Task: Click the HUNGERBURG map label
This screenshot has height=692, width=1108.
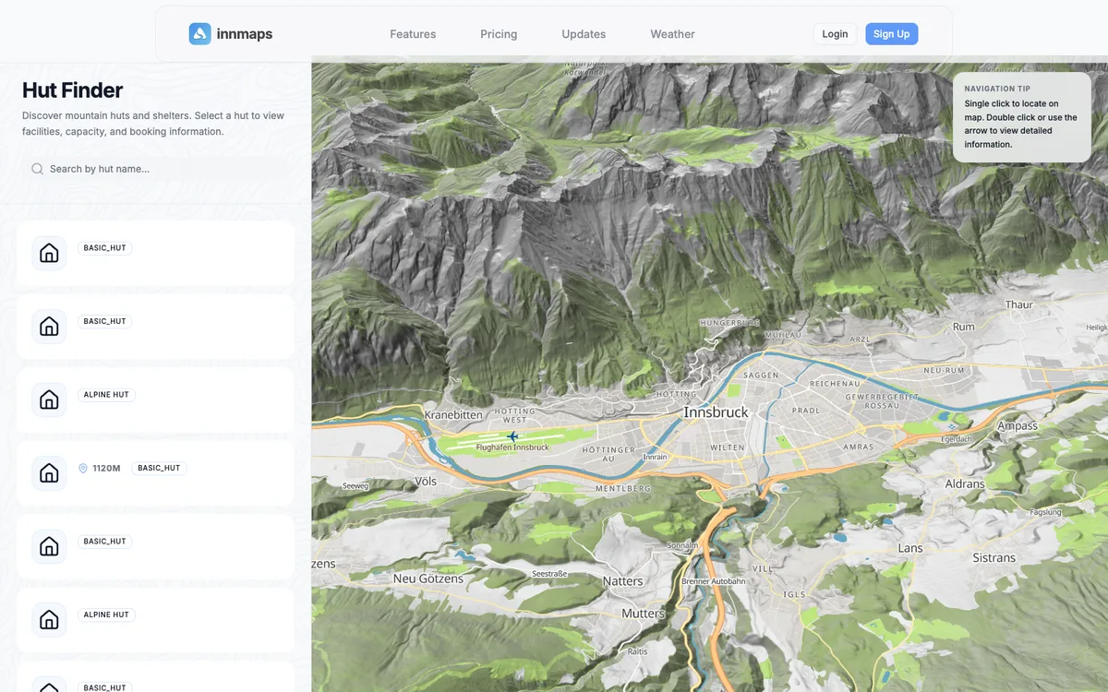Action: pos(729,323)
